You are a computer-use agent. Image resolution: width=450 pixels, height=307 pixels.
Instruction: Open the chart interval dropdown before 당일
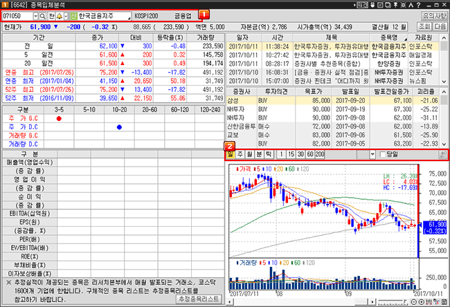point(375,153)
